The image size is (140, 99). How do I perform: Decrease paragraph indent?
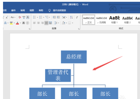coord(54,17)
